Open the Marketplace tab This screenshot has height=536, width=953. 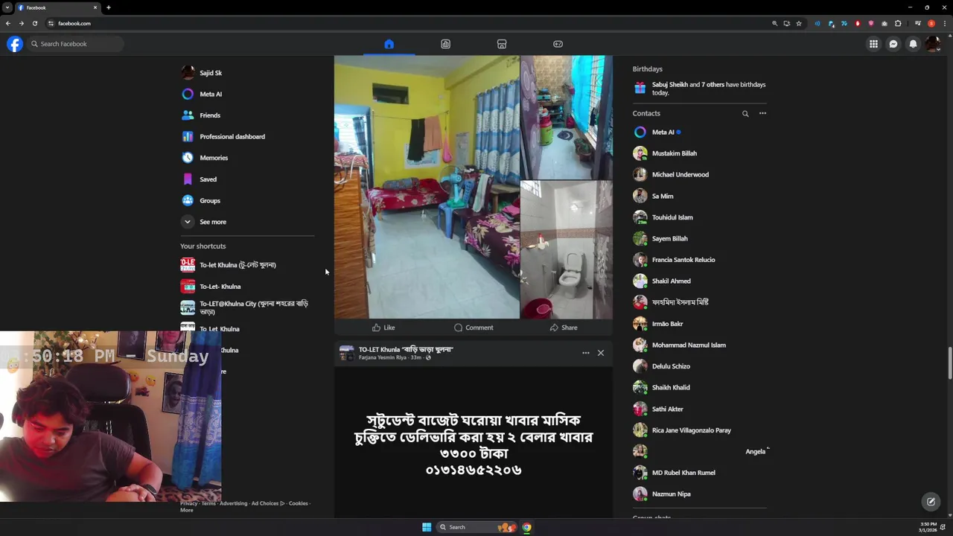click(502, 44)
